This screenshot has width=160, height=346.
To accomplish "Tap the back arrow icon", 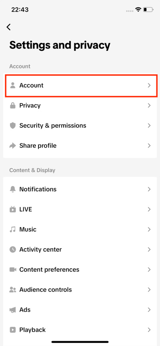I will (x=8, y=27).
